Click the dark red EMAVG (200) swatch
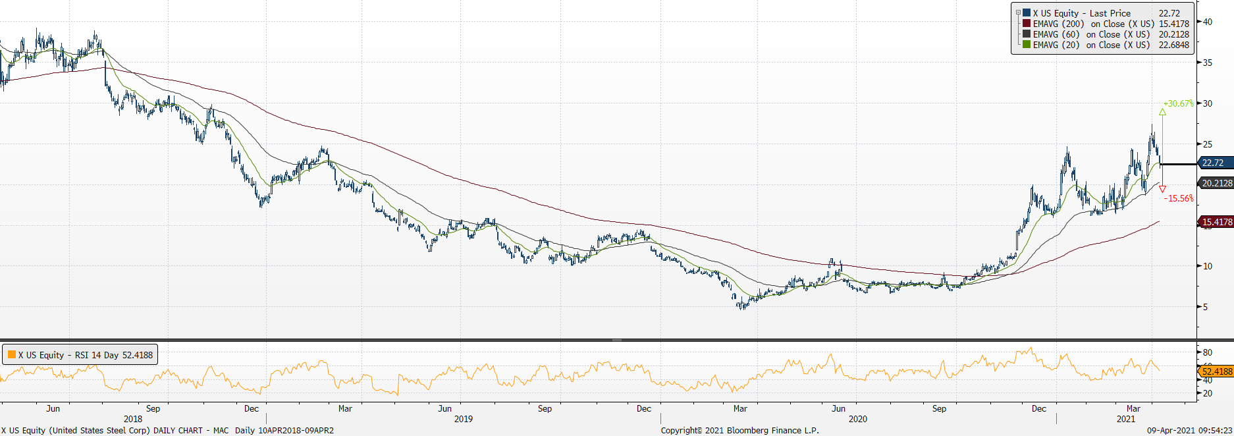 coord(1027,24)
